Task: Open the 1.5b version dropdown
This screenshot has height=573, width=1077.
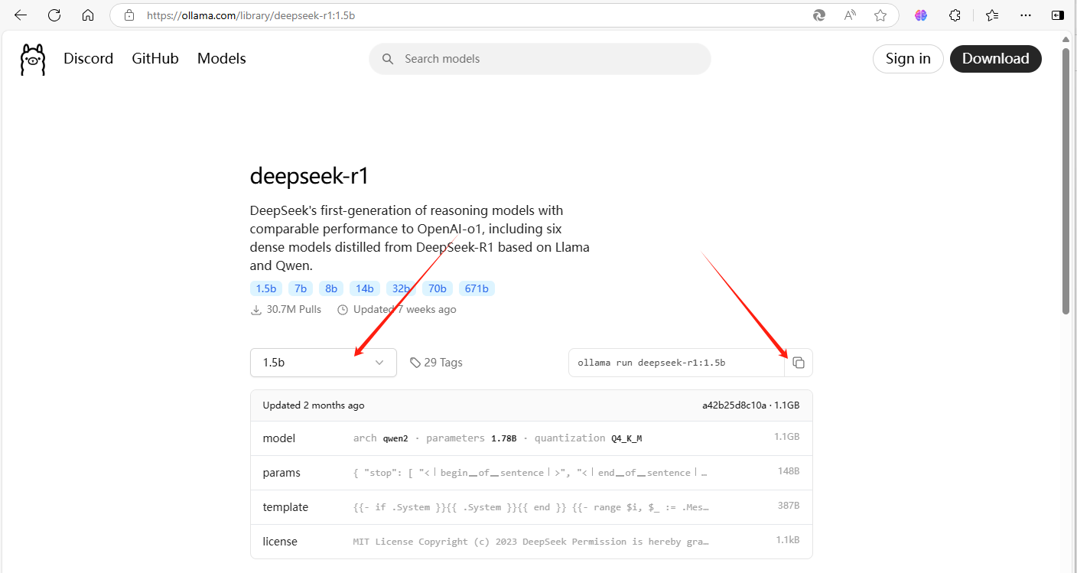Action: 324,363
